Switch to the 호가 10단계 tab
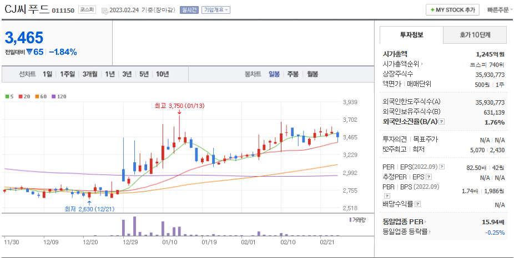514x258 pixels. pyautogui.click(x=475, y=35)
